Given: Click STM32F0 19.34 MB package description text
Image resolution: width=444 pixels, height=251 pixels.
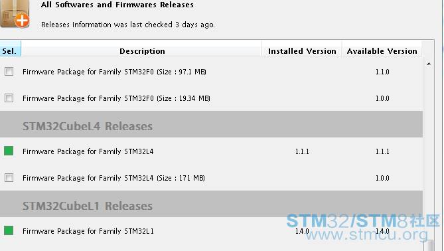Looking at the screenshot, I should (x=116, y=98).
